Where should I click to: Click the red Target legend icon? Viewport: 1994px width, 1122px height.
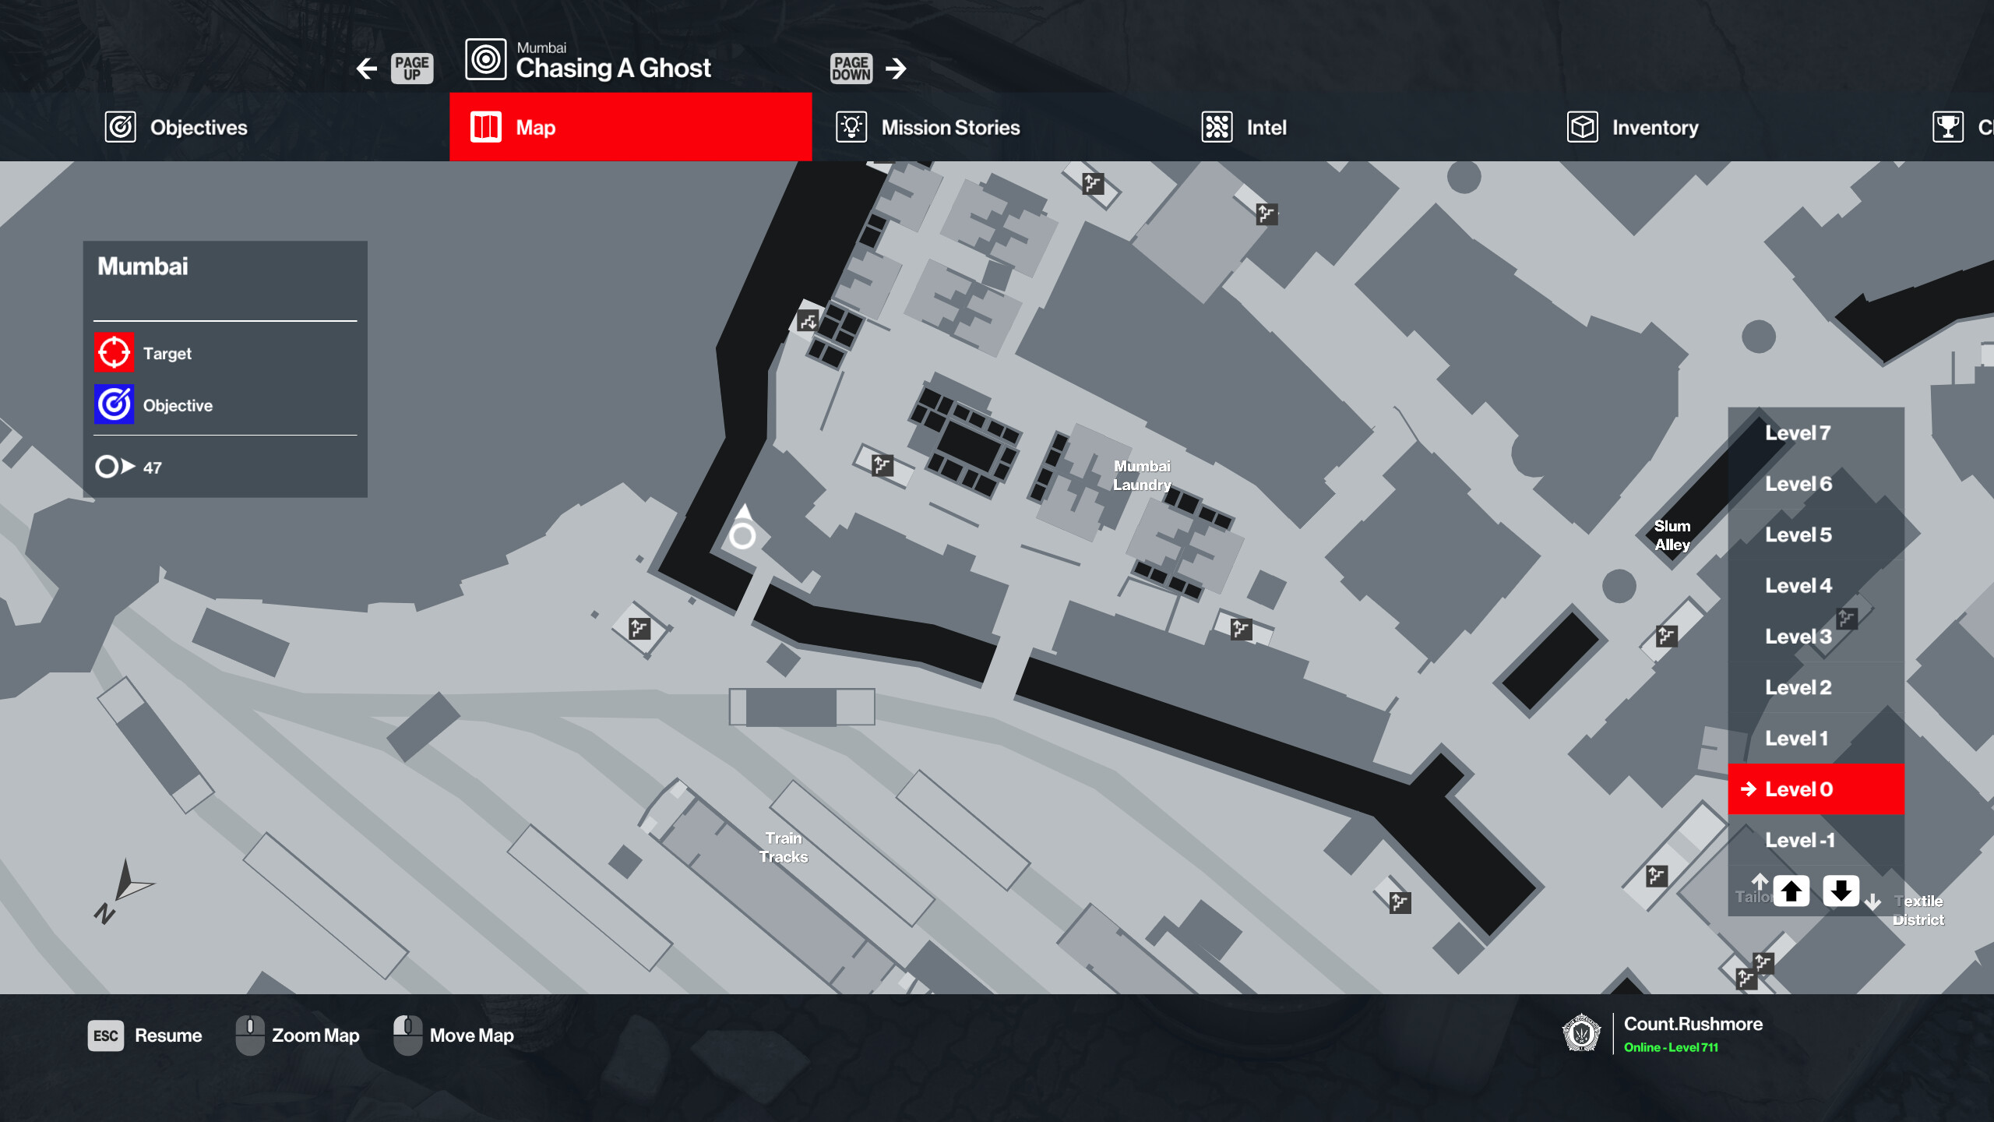coord(114,353)
